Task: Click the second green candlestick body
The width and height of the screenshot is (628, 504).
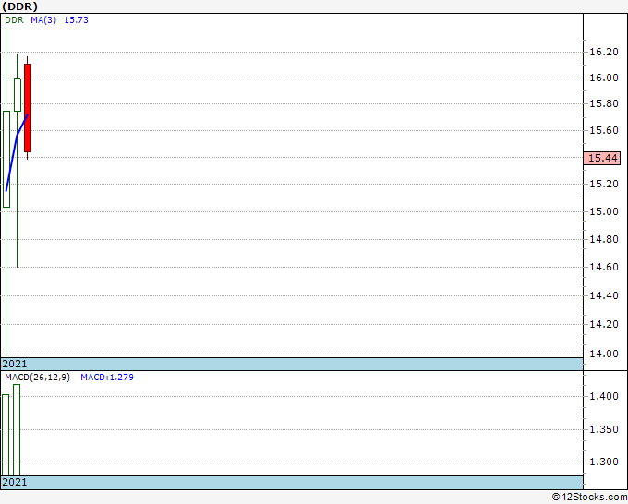Action: pyautogui.click(x=18, y=95)
